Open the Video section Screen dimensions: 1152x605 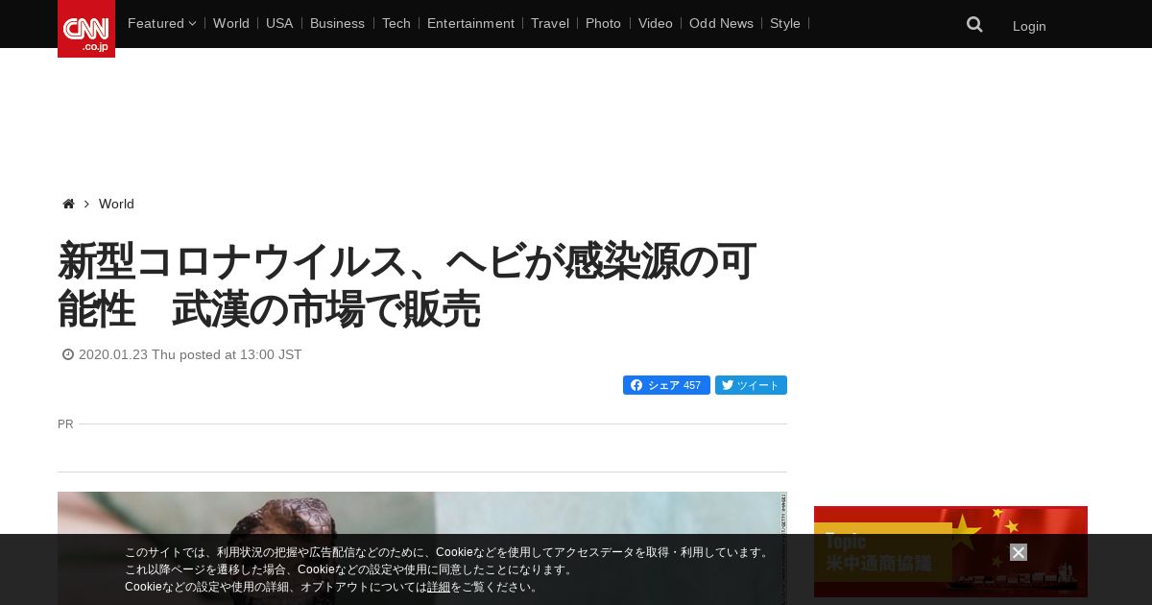click(656, 23)
